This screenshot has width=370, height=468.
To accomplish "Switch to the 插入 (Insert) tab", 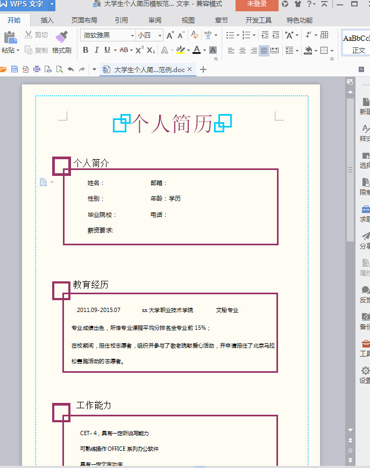I will [47, 20].
